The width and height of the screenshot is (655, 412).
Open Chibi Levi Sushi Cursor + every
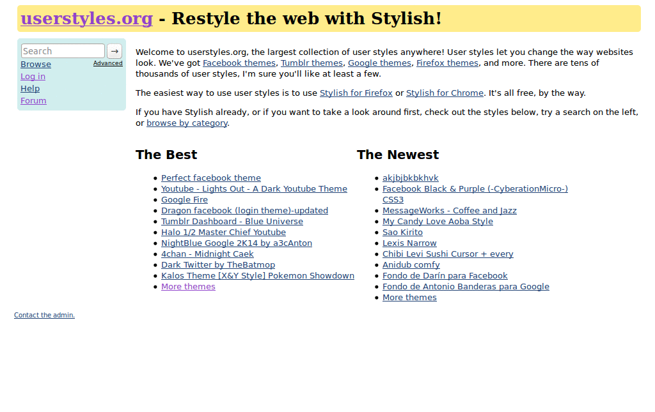pyautogui.click(x=448, y=254)
